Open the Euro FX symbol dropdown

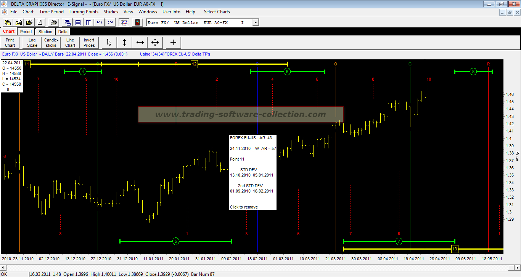(x=256, y=22)
